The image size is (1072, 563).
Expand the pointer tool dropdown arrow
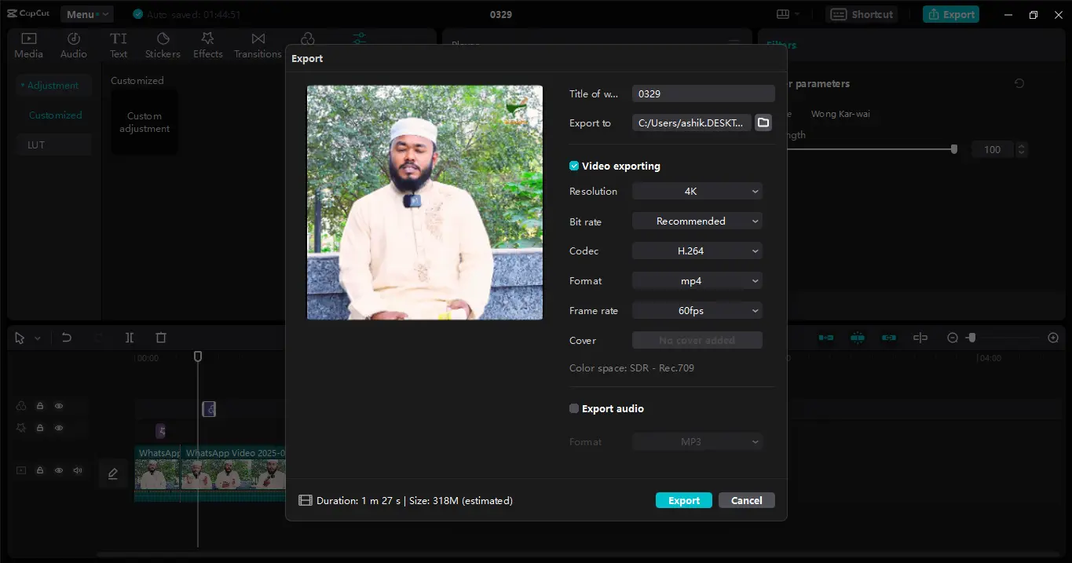[x=37, y=338]
